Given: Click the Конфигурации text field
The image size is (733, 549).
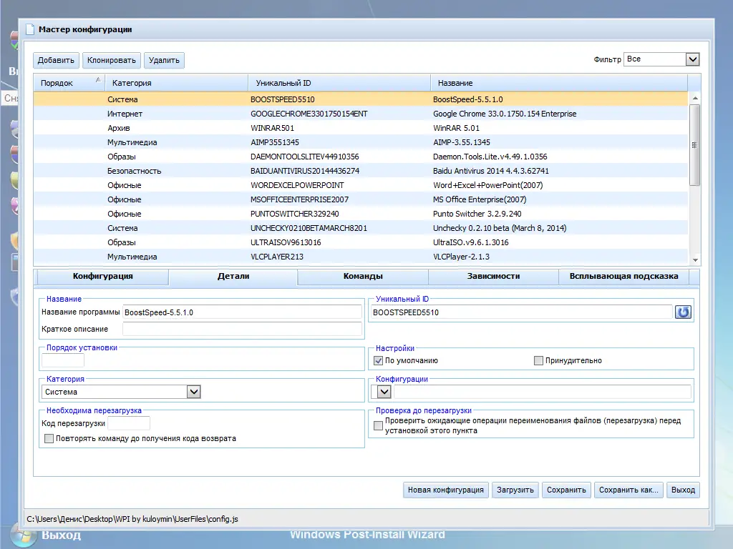Looking at the screenshot, I should click(x=543, y=392).
